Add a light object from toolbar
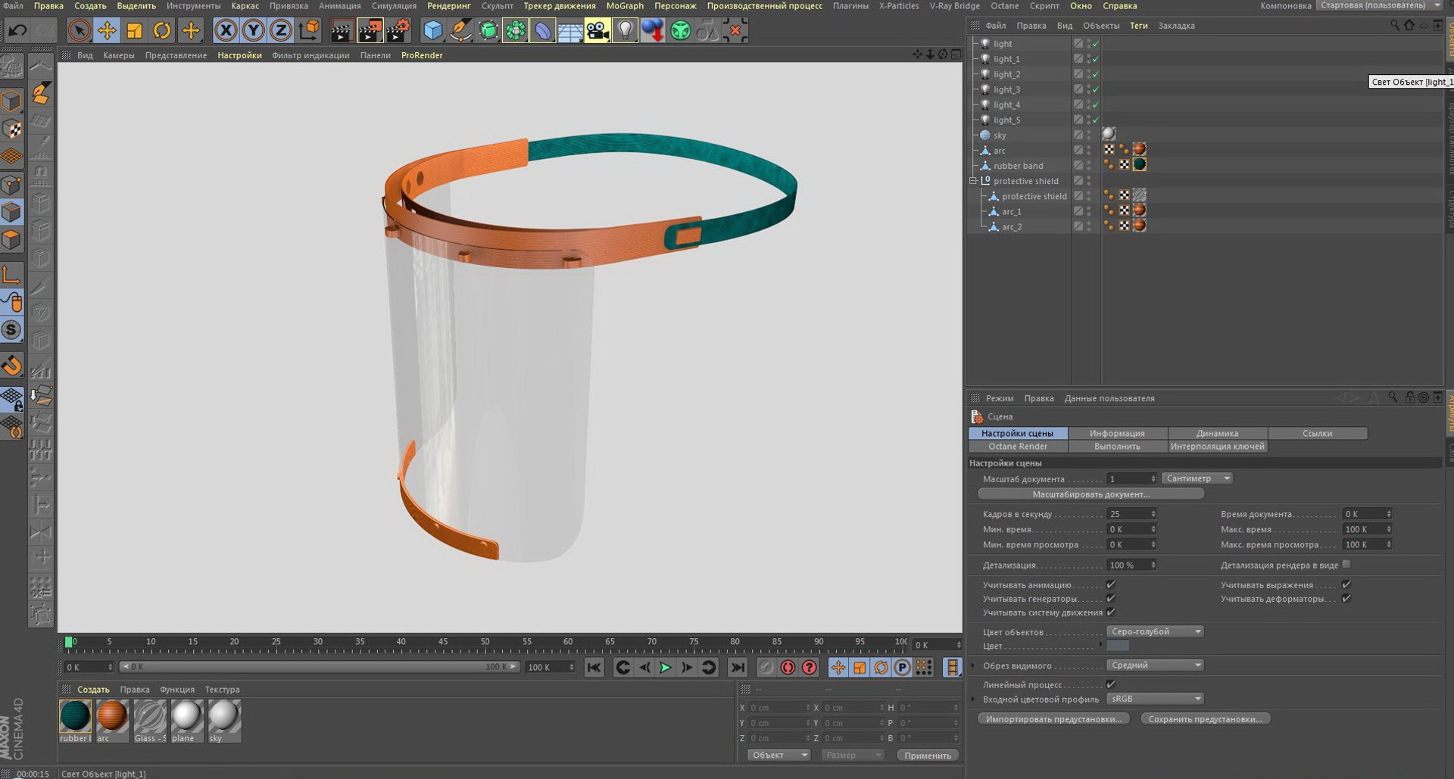The image size is (1454, 779). click(625, 30)
